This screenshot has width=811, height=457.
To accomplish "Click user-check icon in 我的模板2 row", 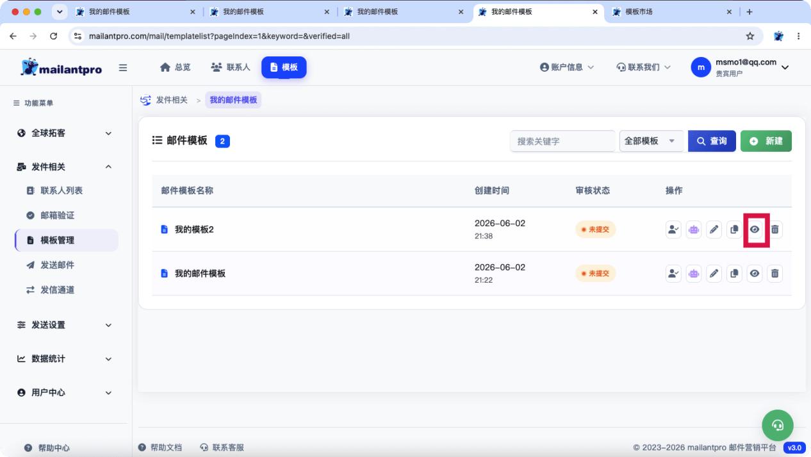I will tap(673, 229).
